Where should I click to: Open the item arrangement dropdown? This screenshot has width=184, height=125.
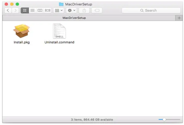pos(59,10)
